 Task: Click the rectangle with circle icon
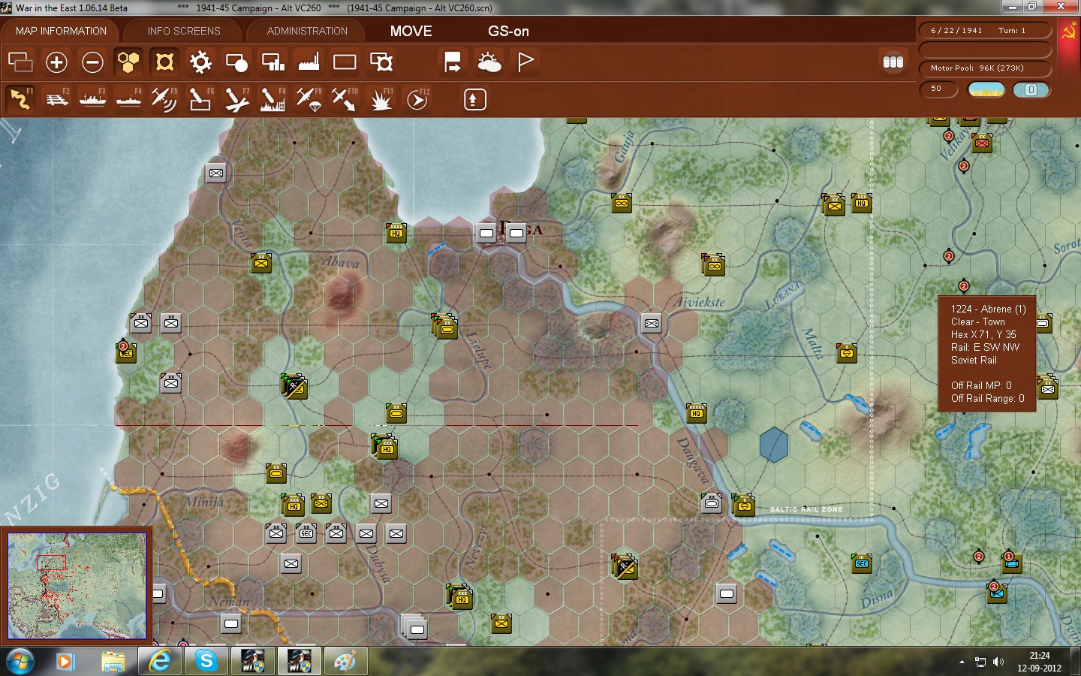[x=236, y=62]
